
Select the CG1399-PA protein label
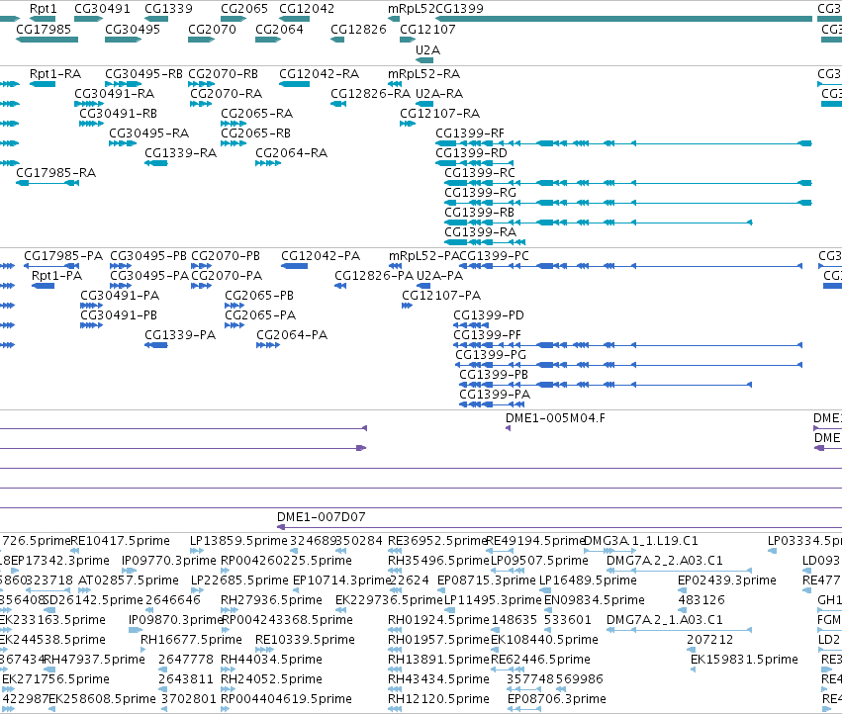(x=495, y=396)
